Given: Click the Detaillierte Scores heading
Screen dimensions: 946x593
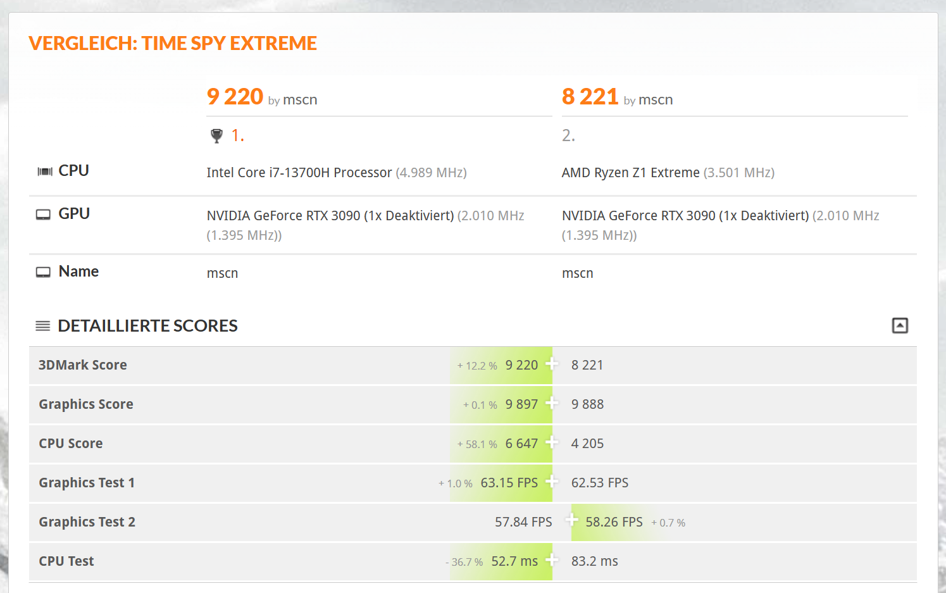Looking at the screenshot, I should pos(147,326).
